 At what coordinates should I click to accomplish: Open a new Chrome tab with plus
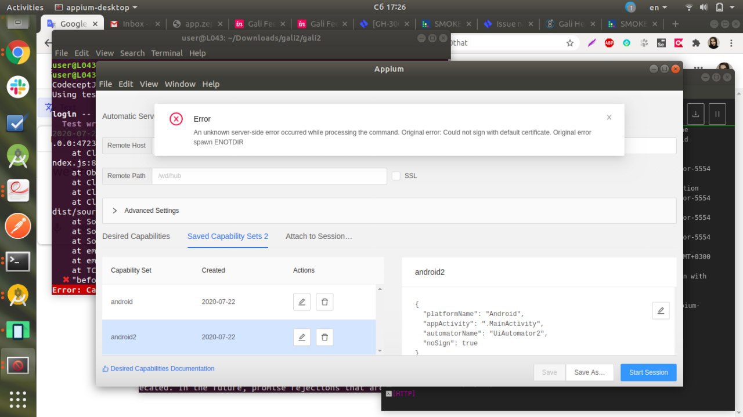[x=675, y=24]
